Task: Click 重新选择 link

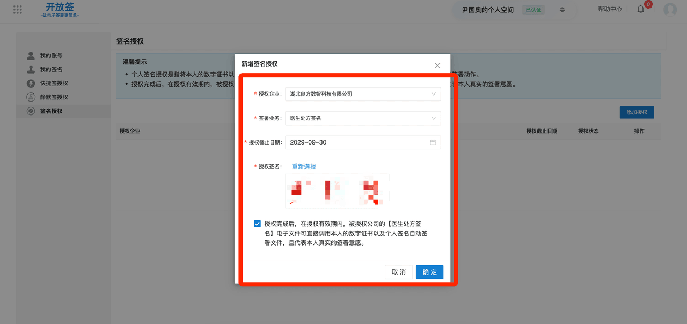Action: click(304, 167)
